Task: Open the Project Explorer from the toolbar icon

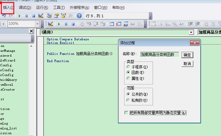Action: (x=49, y=16)
